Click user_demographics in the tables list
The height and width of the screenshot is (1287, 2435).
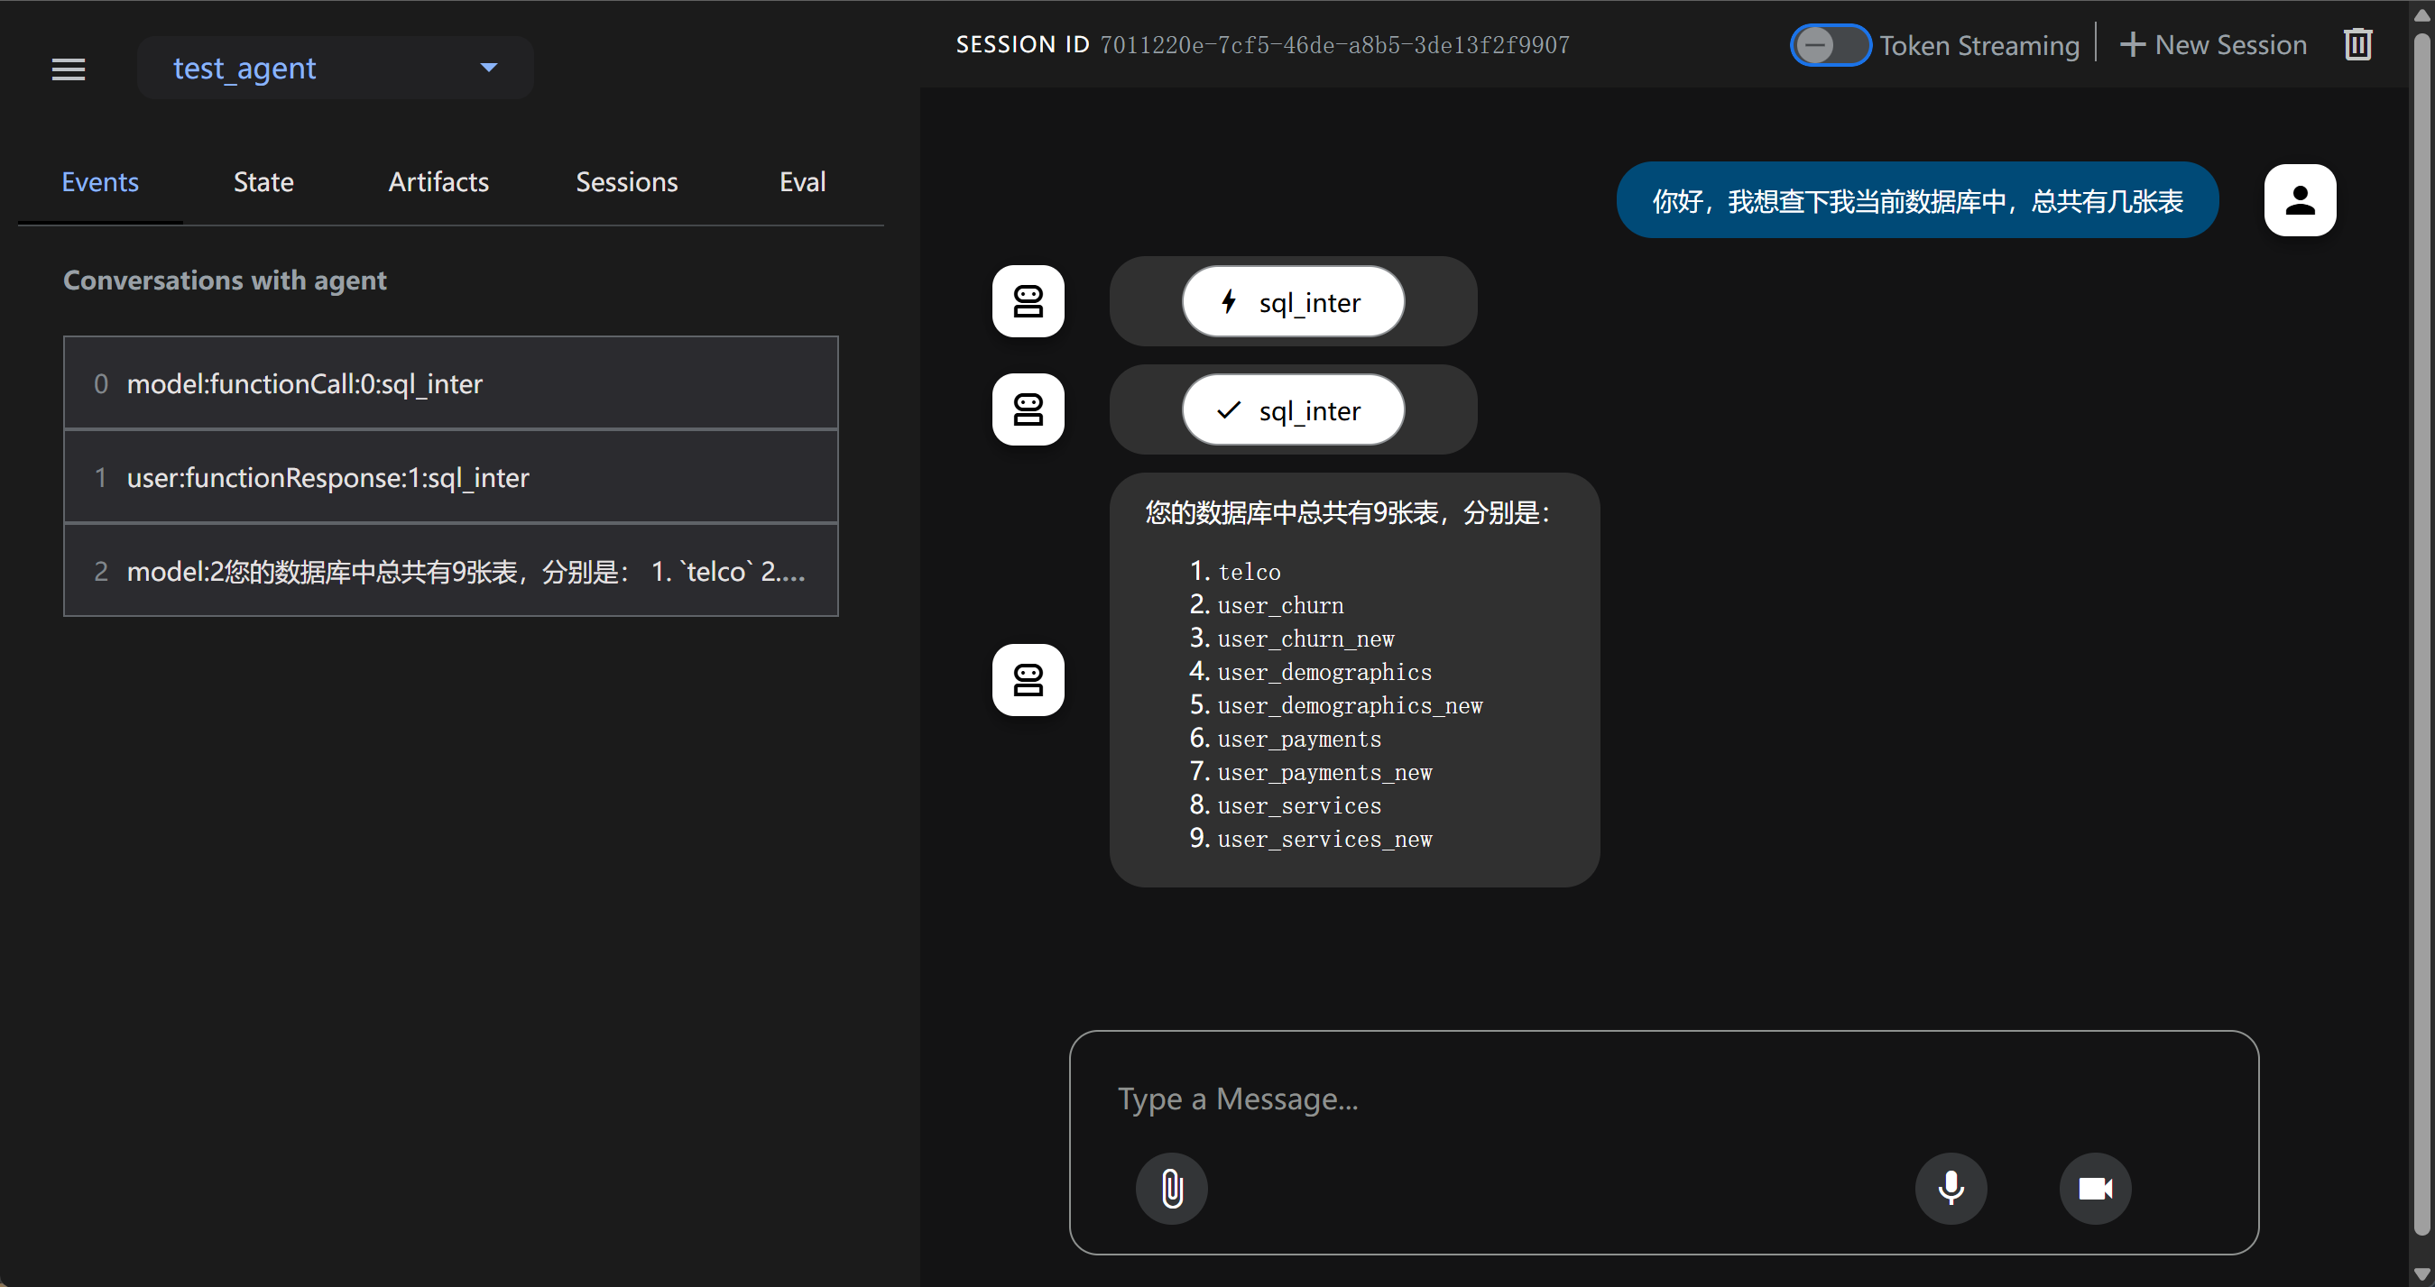click(x=1324, y=672)
